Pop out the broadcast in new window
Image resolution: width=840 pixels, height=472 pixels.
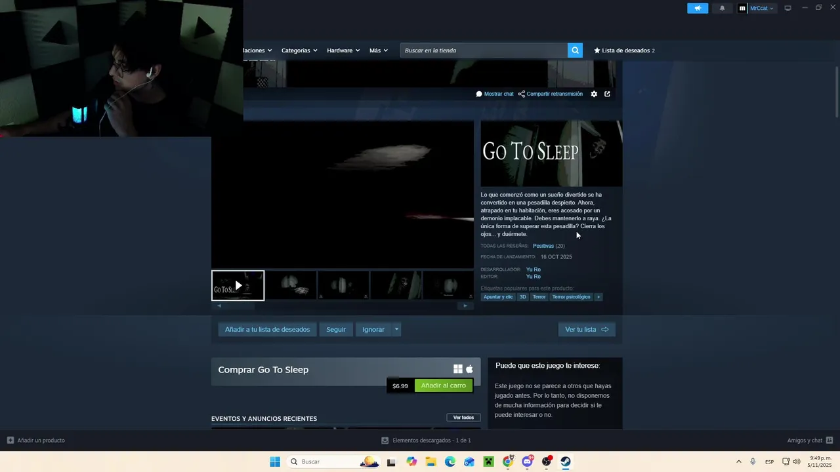607,94
